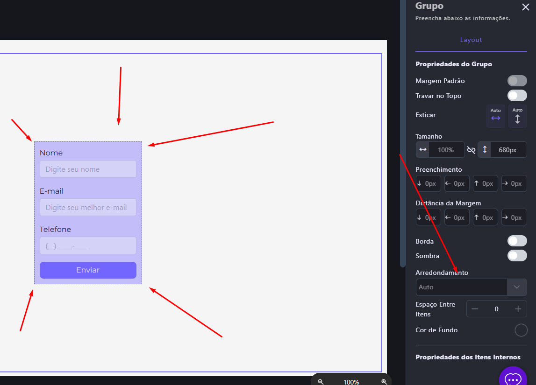The image size is (536, 385).
Task: Pick a color for Cor de Fundo
Action: (x=521, y=330)
